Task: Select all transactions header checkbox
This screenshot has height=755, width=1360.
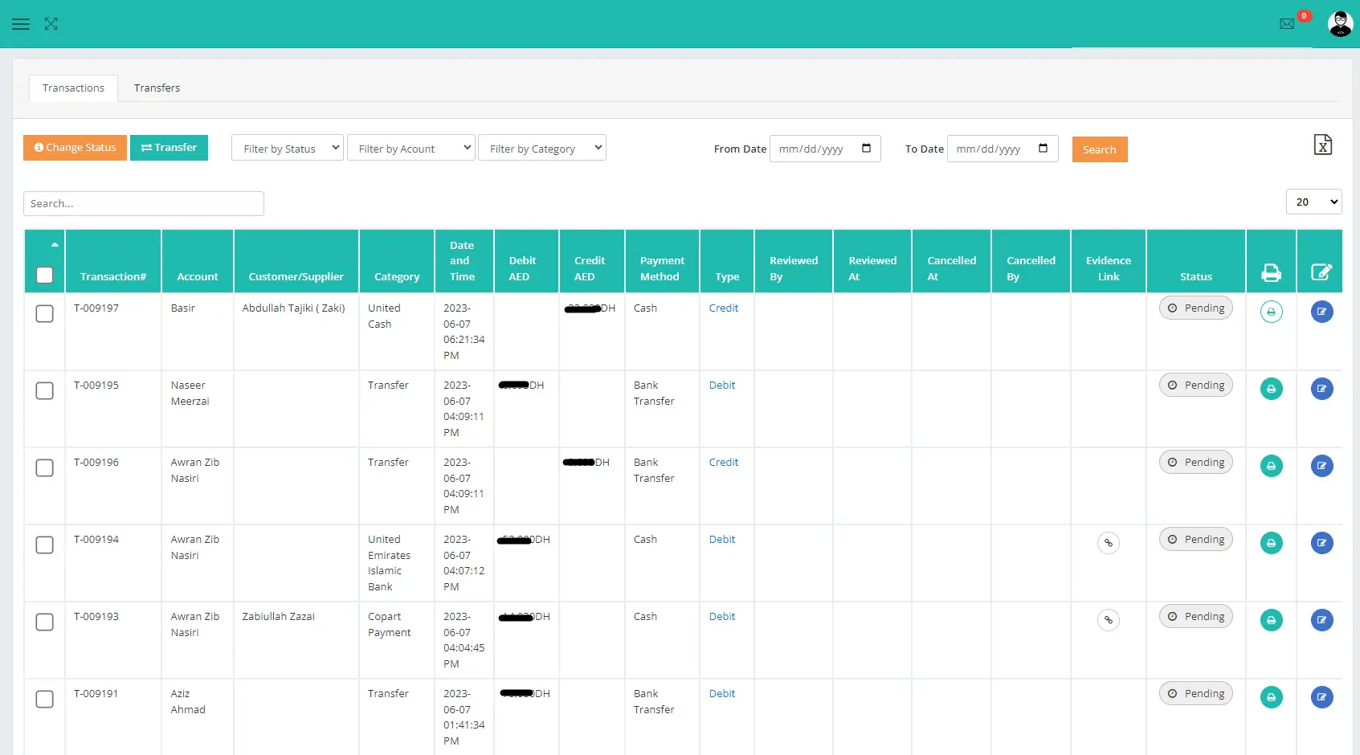Action: pyautogui.click(x=45, y=275)
